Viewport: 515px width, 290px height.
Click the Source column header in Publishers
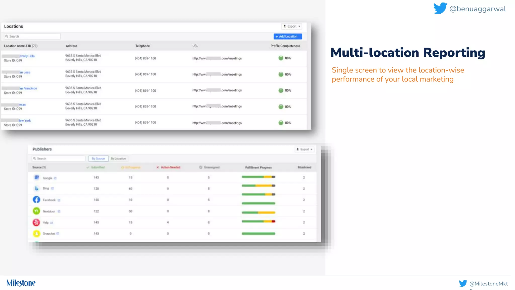pos(39,167)
